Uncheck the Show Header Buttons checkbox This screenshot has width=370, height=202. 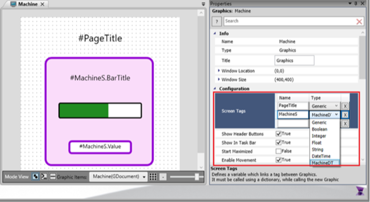point(278,134)
